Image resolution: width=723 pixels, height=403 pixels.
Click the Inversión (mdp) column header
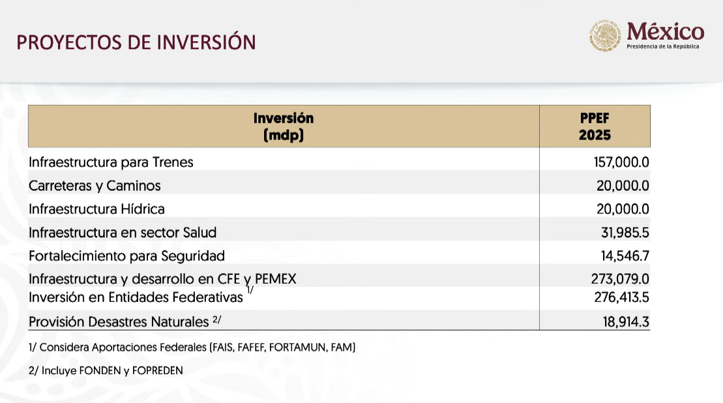284,127
